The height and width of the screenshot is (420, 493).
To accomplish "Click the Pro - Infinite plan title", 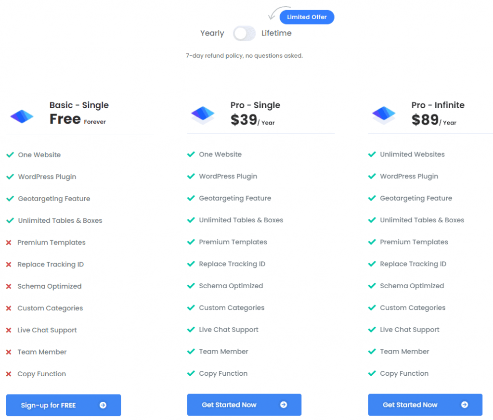I will [x=438, y=105].
